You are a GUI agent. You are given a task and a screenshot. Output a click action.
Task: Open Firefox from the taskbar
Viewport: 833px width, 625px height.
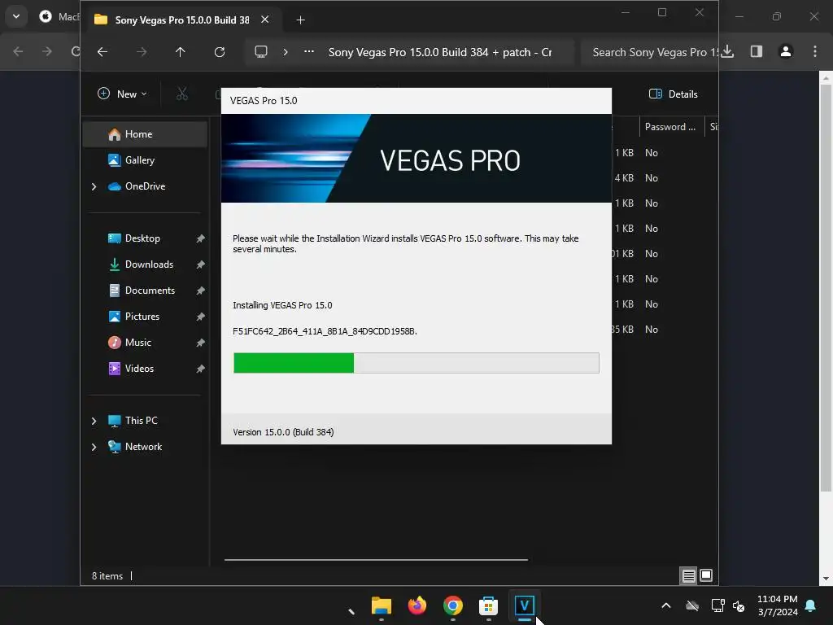point(417,605)
